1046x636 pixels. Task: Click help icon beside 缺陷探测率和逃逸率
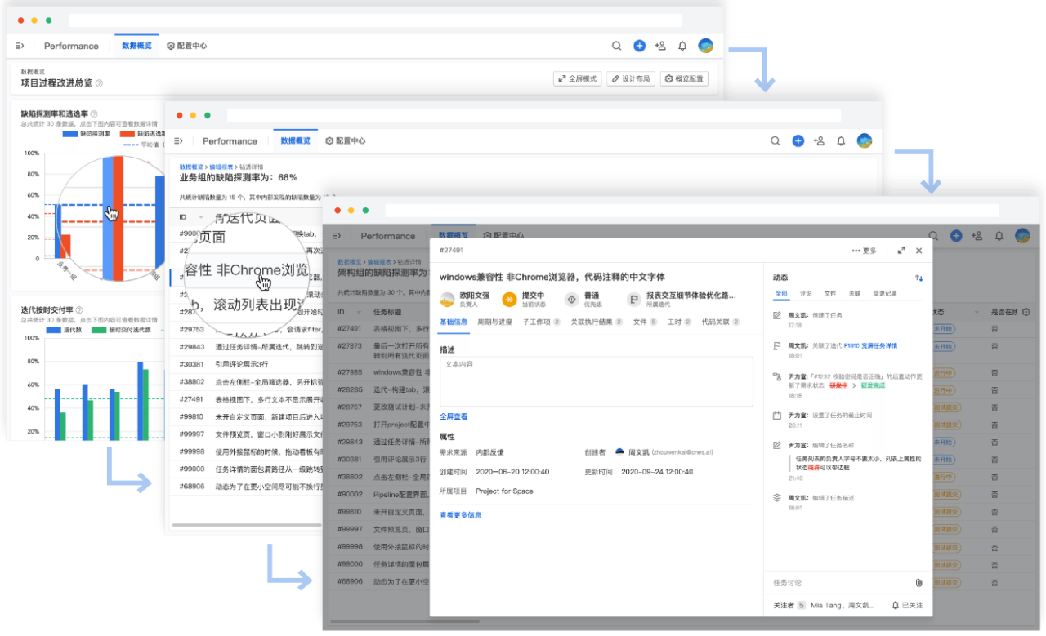click(94, 114)
